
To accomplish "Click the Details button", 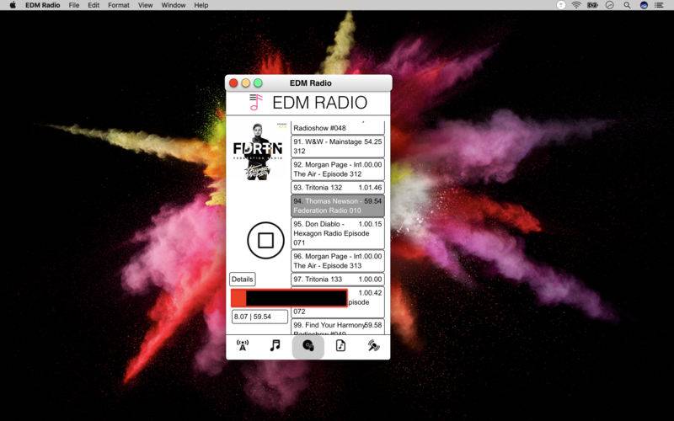I will pos(242,279).
